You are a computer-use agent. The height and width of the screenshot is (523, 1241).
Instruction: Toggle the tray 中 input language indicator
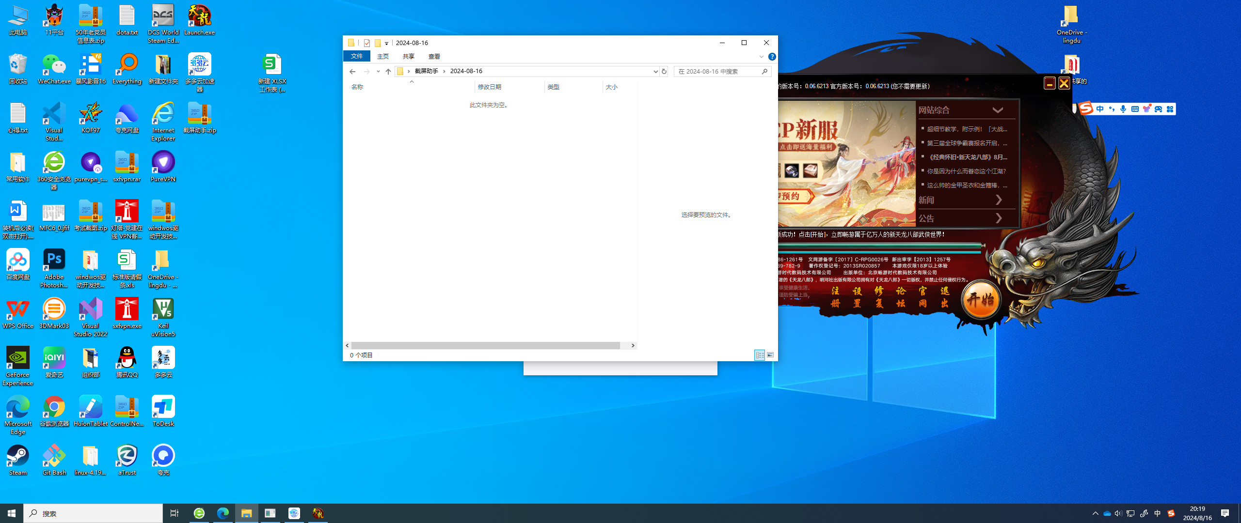1158,513
